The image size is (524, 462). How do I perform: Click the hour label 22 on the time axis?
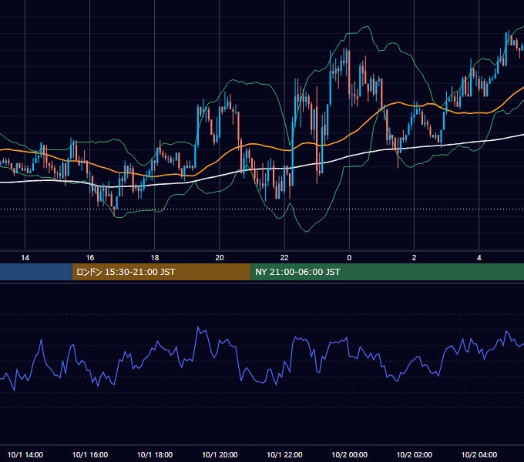point(284,258)
